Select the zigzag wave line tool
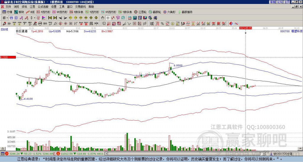This screenshot has height=162, width=303. pyautogui.click(x=130, y=24)
